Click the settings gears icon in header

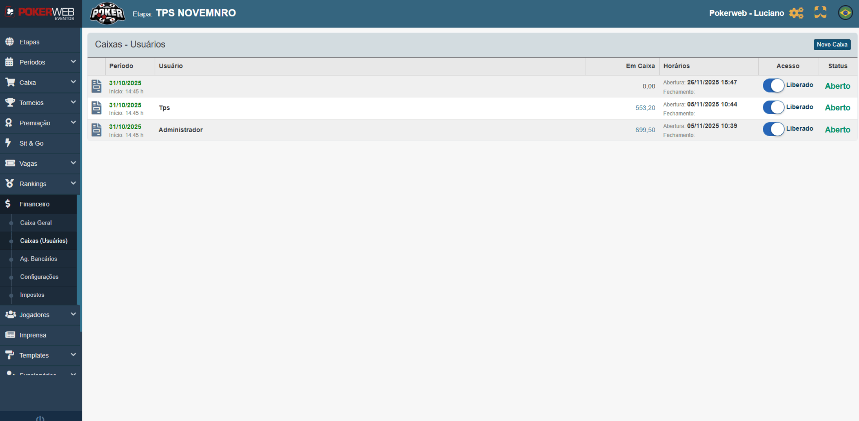point(796,13)
